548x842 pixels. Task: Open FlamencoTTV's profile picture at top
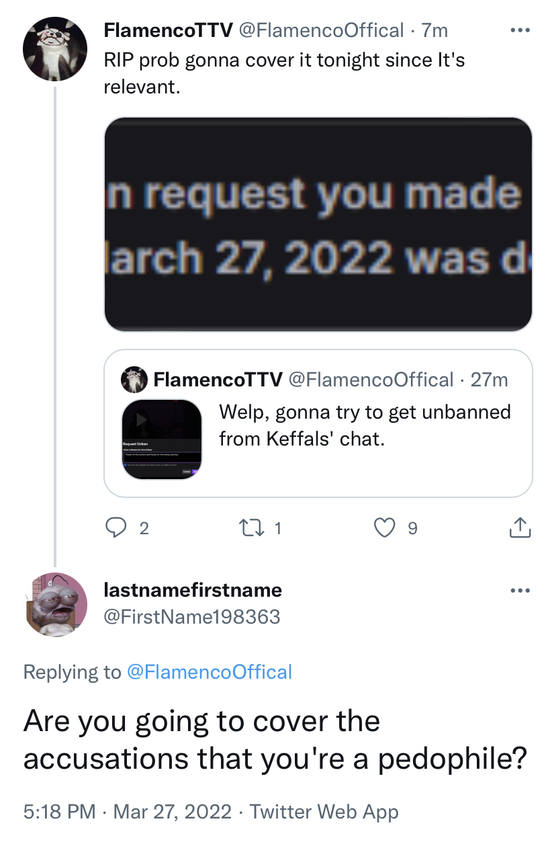pos(55,49)
